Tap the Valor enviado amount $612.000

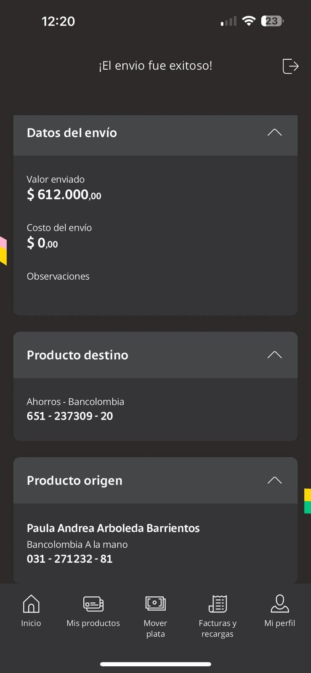64,195
